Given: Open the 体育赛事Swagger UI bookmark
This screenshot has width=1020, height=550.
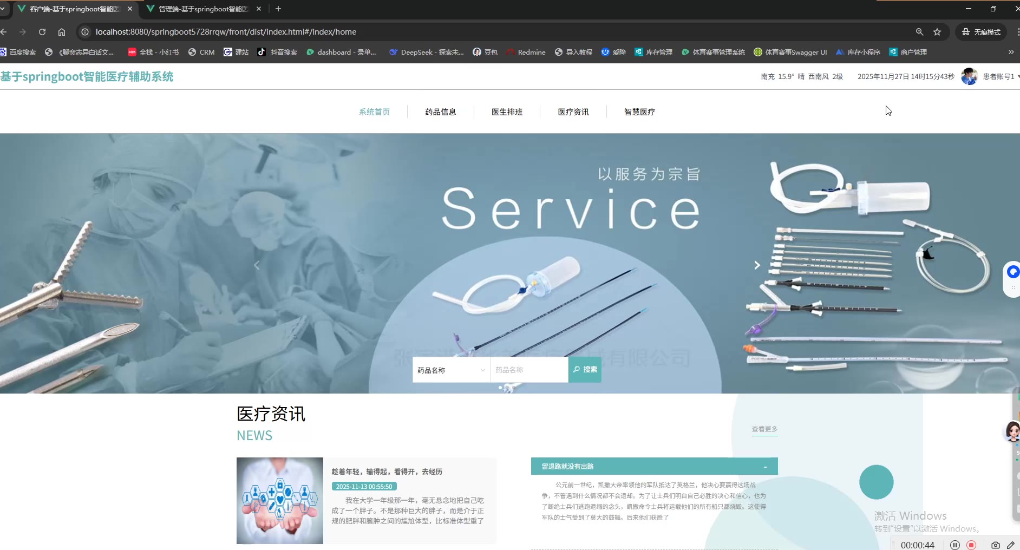Looking at the screenshot, I should point(790,52).
